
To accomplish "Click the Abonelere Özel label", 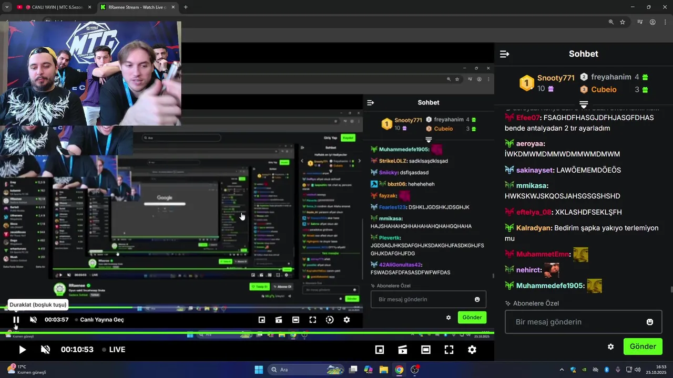I will coord(536,303).
